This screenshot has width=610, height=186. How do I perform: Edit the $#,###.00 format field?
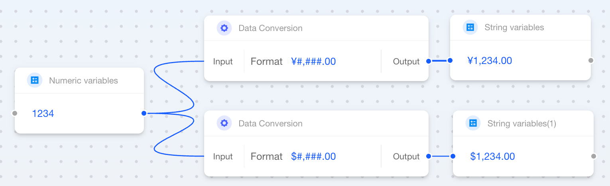tap(313, 157)
